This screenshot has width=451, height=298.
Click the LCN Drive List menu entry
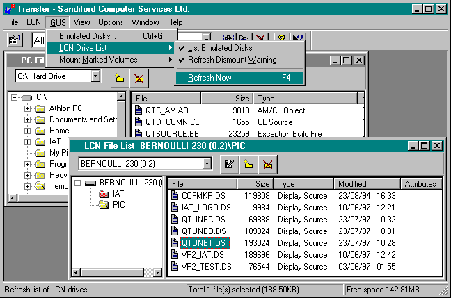pos(111,48)
